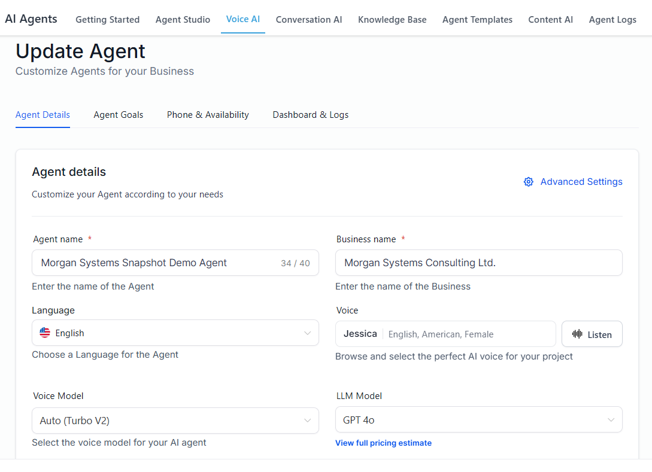
Task: Switch to Agent Studio tab
Action: pos(183,20)
